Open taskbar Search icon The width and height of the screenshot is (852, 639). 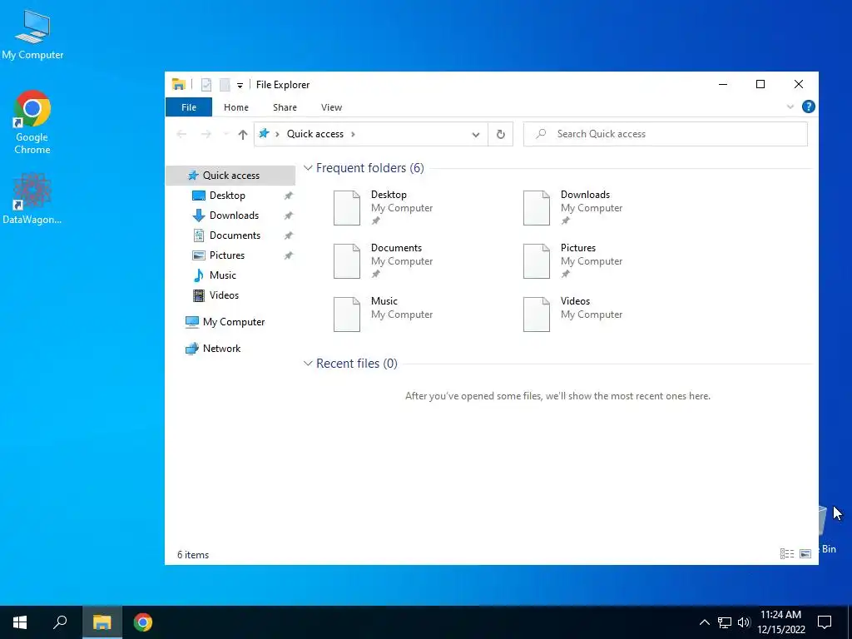coord(60,622)
